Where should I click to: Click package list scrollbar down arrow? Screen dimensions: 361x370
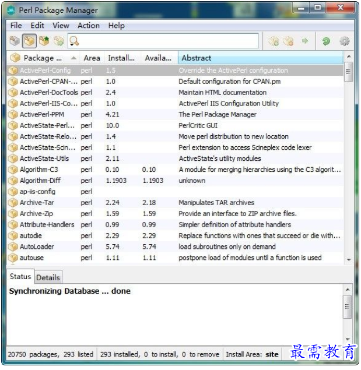(349, 259)
